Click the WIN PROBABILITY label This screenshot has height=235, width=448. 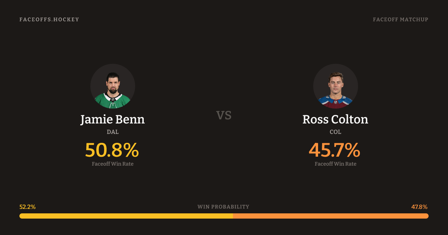(x=223, y=207)
